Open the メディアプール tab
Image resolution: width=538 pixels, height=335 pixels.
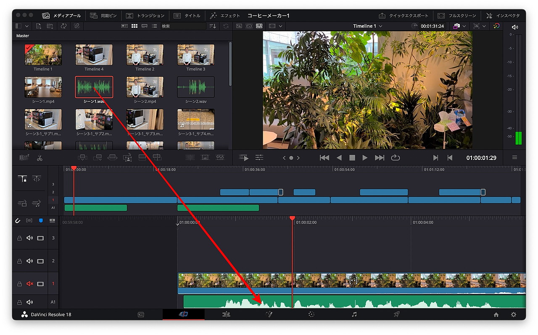[61, 16]
